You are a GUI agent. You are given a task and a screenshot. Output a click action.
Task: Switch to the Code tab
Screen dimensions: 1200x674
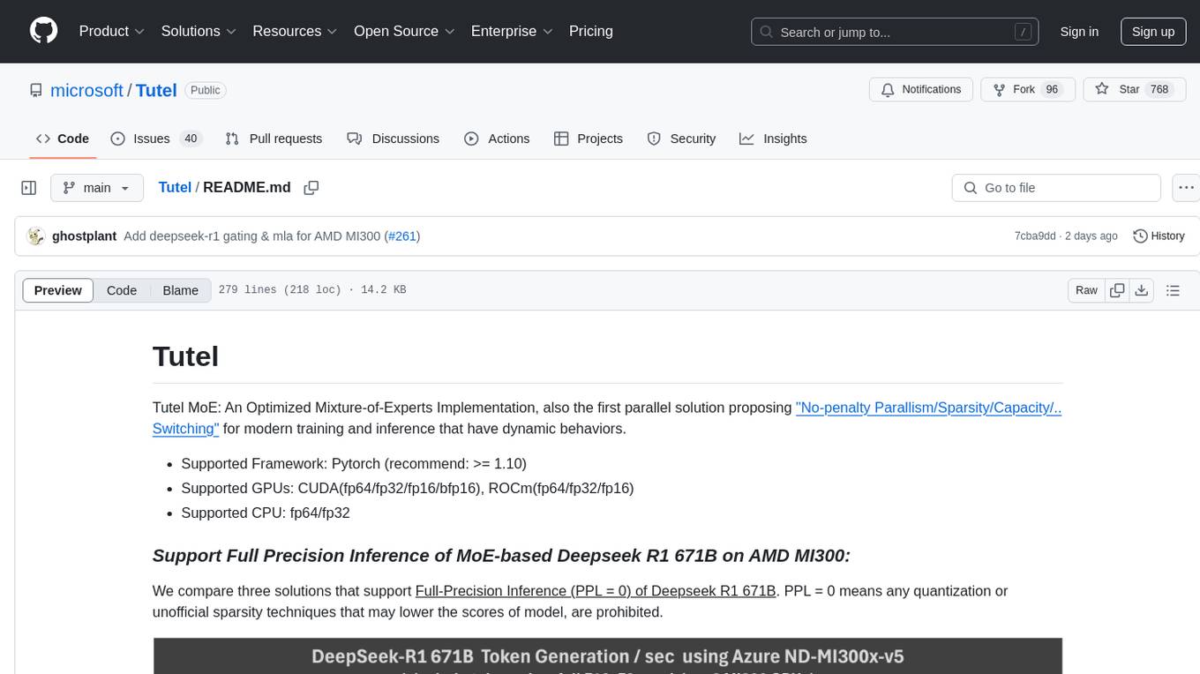pyautogui.click(x=63, y=139)
